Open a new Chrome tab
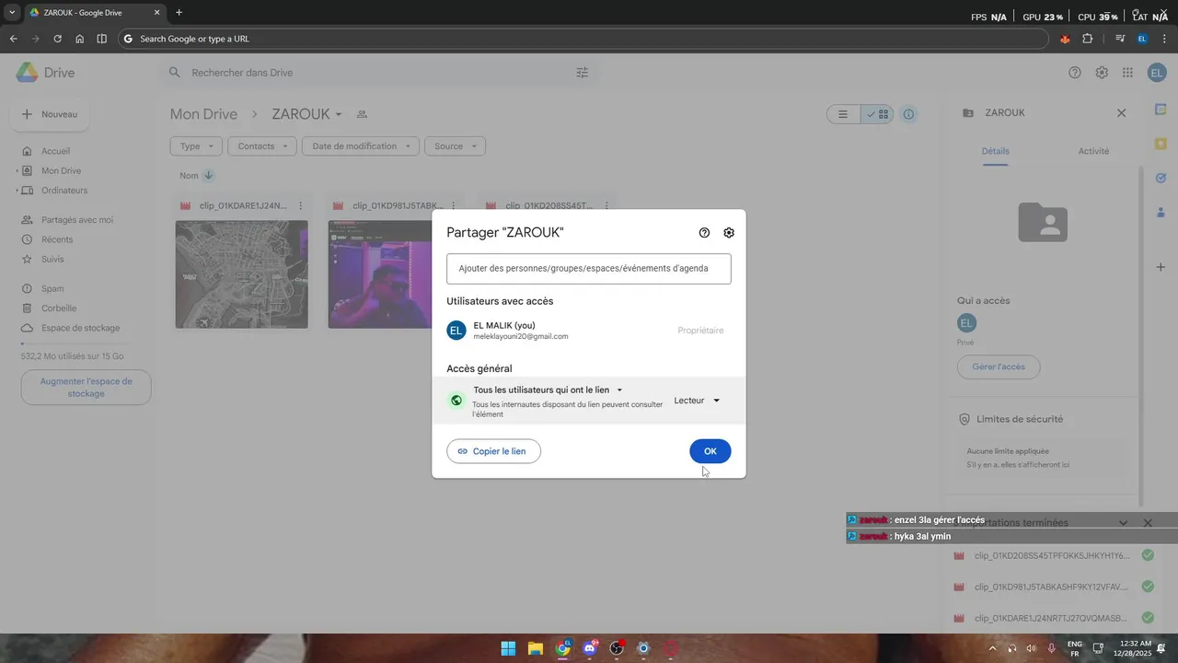1178x663 pixels. click(179, 13)
